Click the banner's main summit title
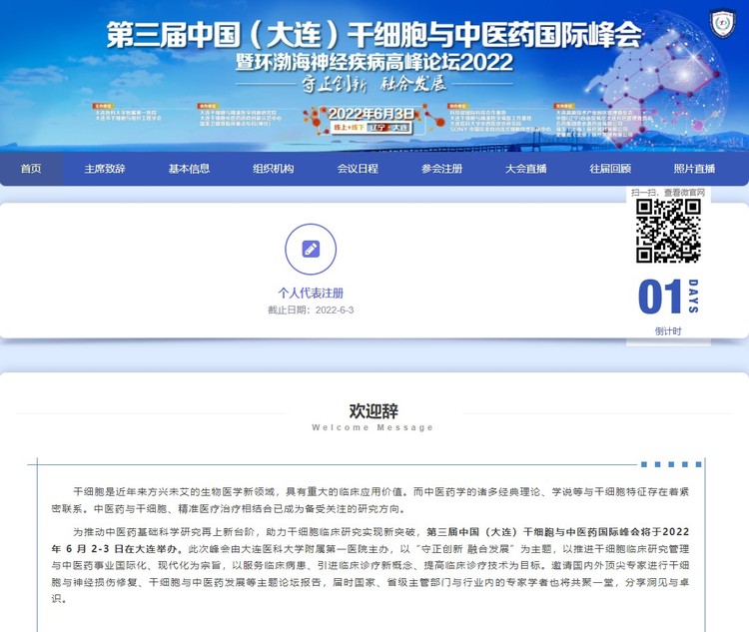 point(374,37)
